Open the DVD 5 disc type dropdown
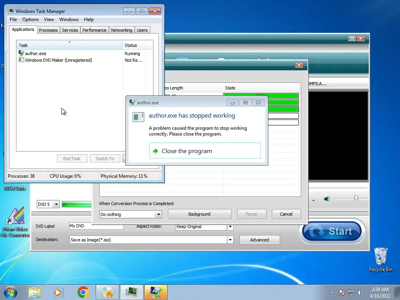Screen dimensions: 400x300 (x=56, y=204)
